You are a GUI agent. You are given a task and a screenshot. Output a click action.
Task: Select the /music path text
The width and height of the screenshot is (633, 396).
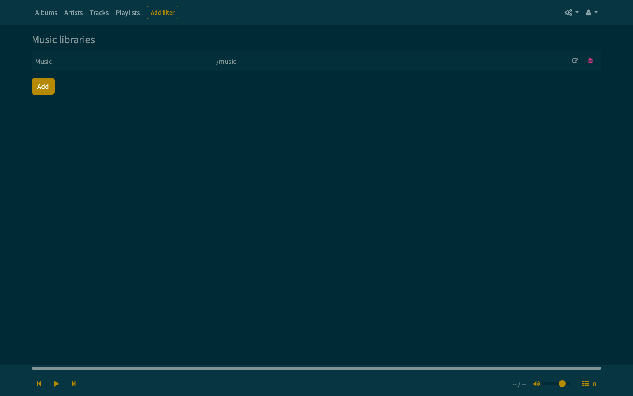(226, 62)
